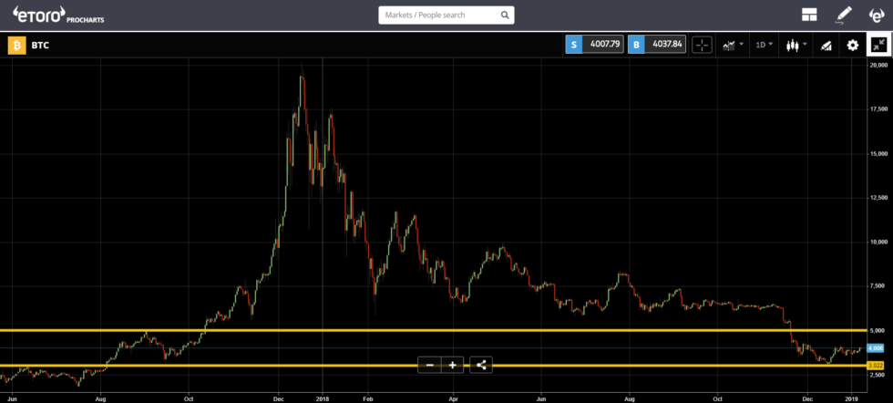Image resolution: width=893 pixels, height=403 pixels.
Task: Select the yellow 3,022 price line label
Action: coord(876,366)
